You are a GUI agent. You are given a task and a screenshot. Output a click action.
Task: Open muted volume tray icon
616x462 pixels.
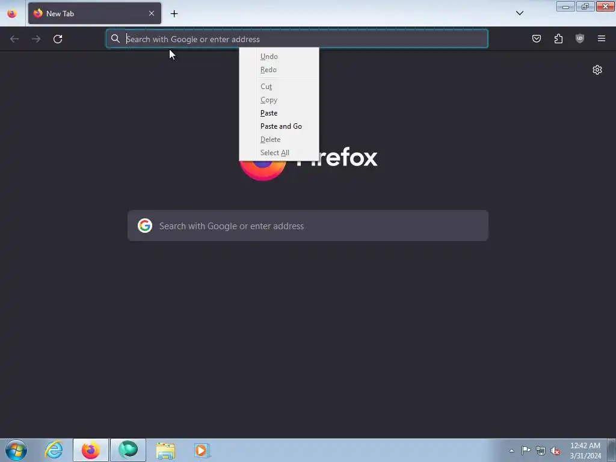(555, 451)
